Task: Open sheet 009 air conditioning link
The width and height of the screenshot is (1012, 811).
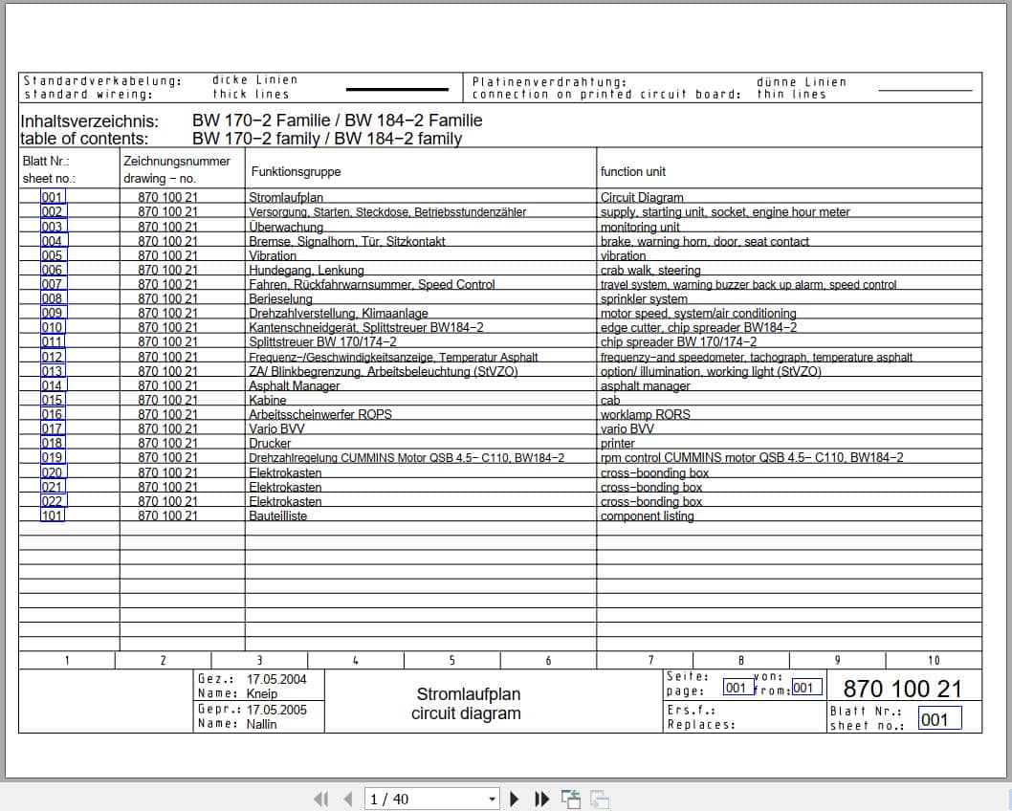Action: (x=52, y=313)
